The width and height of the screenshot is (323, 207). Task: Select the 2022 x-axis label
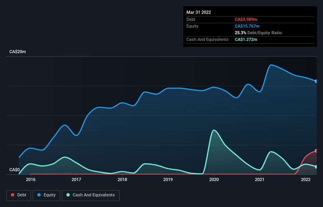point(306,179)
